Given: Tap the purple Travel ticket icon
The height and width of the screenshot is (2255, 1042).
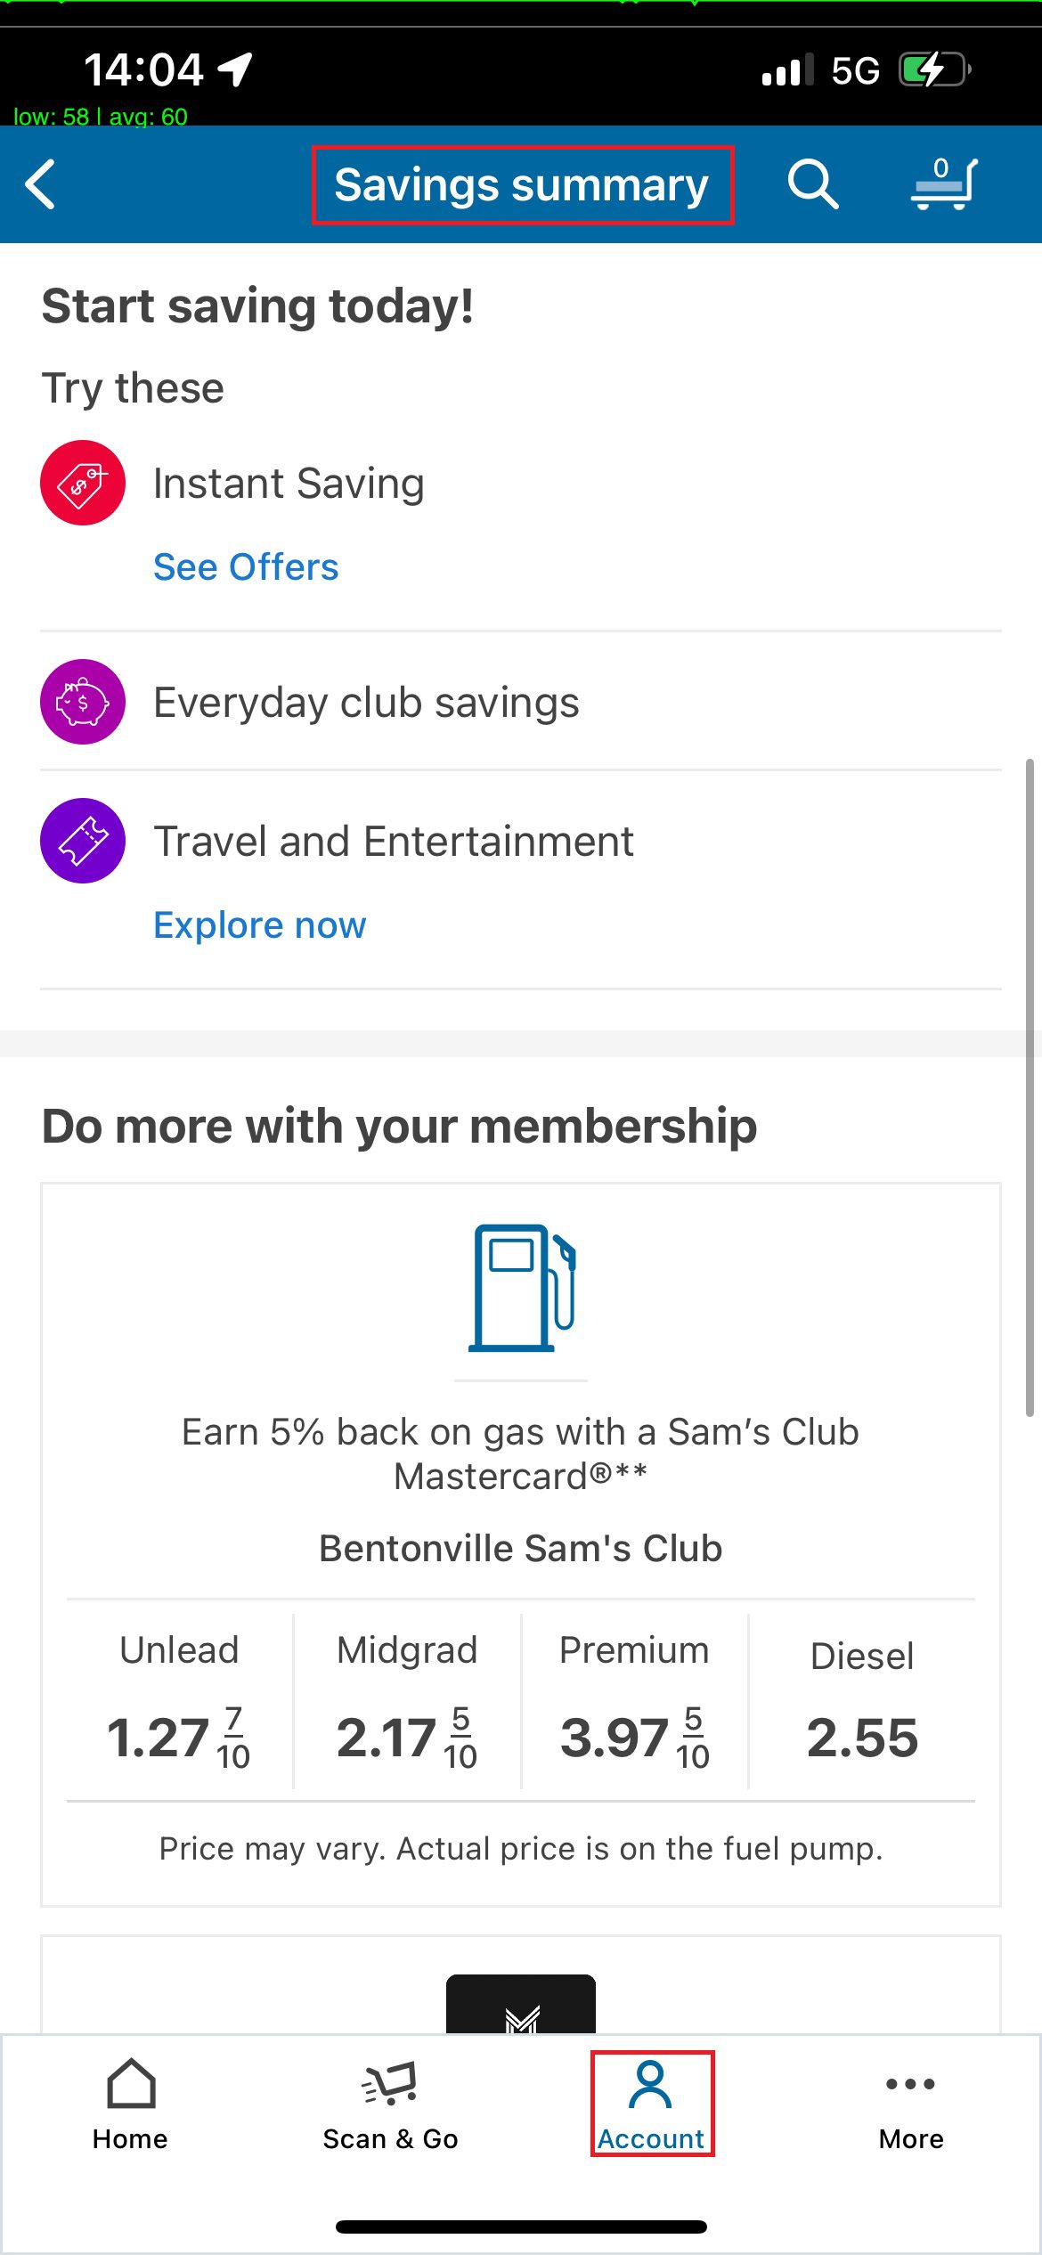Looking at the screenshot, I should (83, 841).
